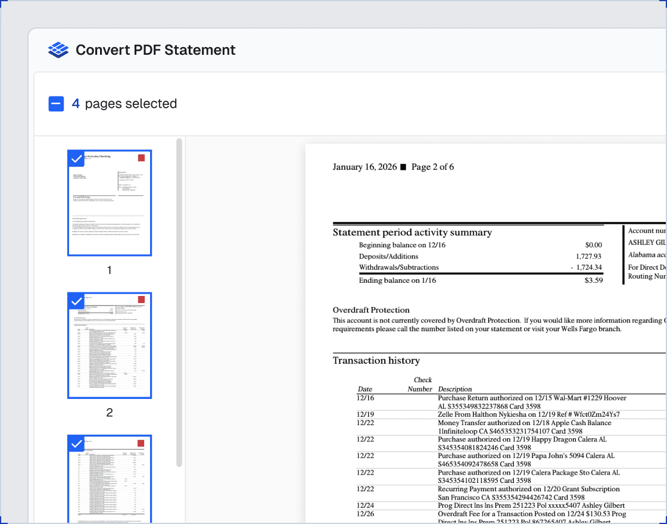
Task: Click "Overdraft Protection" heading
Action: pos(371,310)
